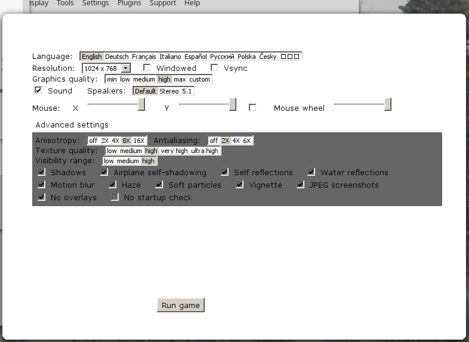
Task: Turn Antialiasing off
Action: pos(214,141)
